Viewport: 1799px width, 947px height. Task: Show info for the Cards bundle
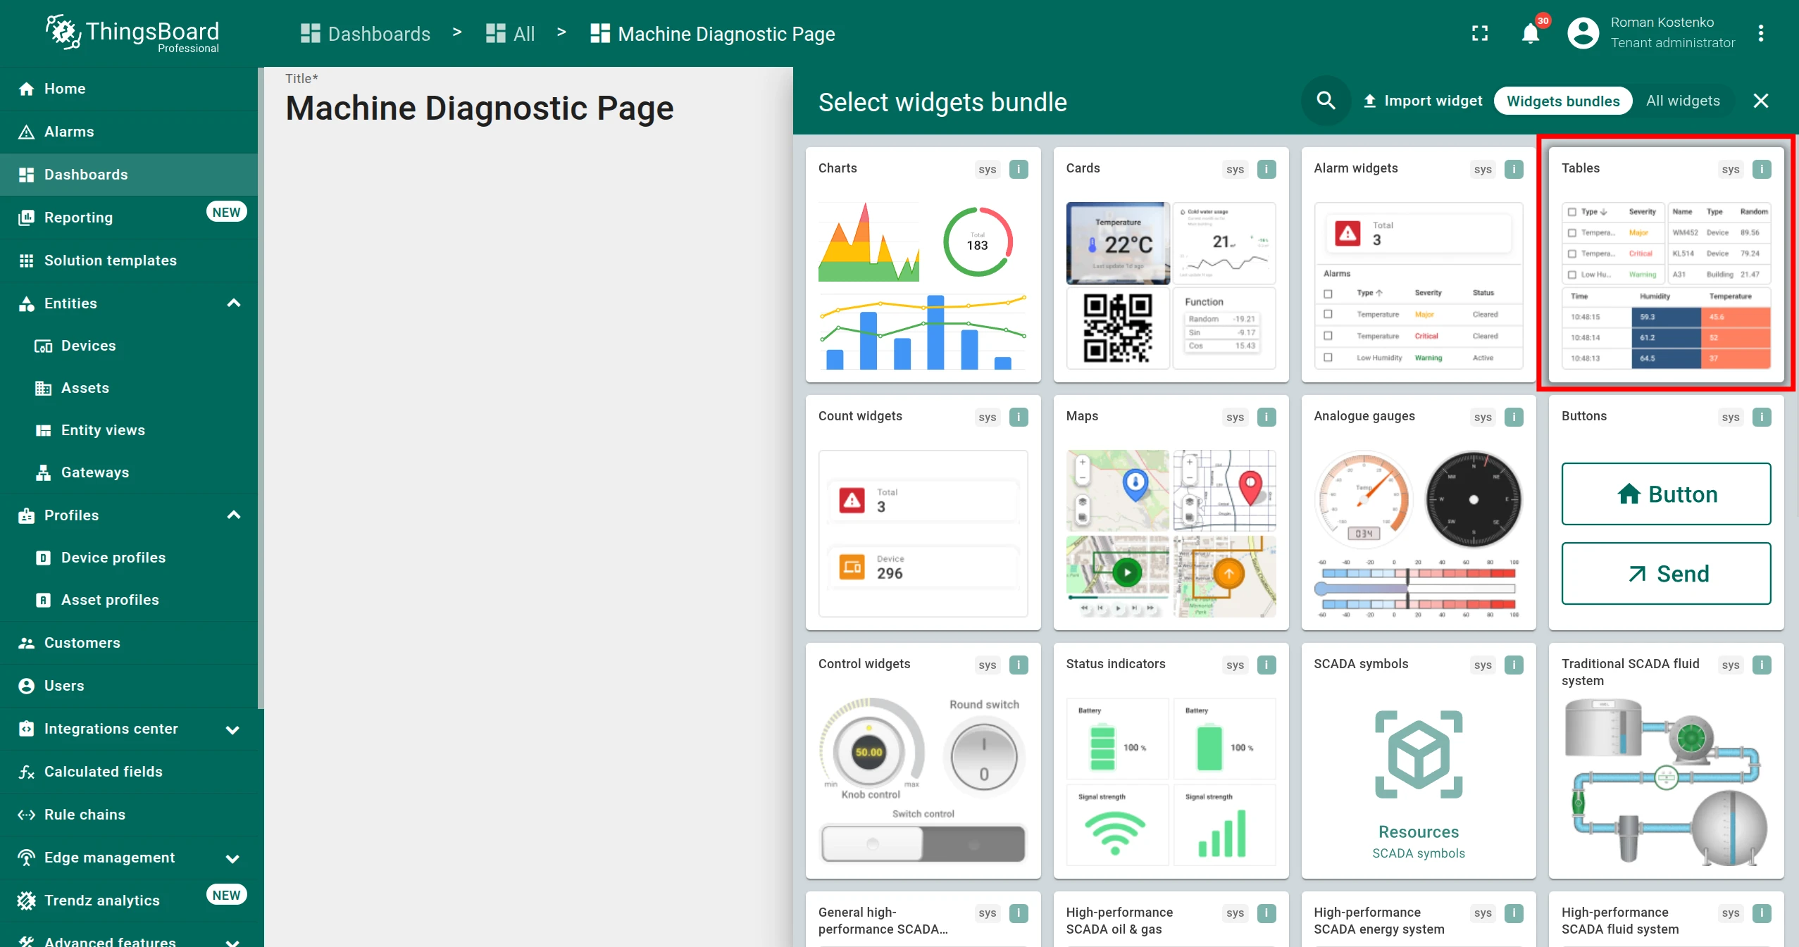pos(1266,169)
